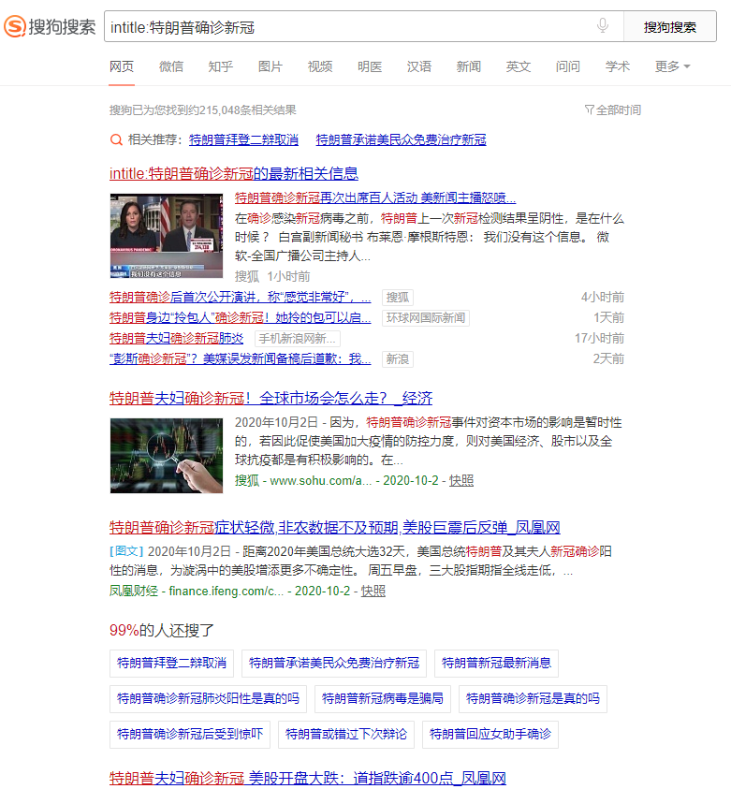Open the 最新相关信息 result heading
The width and height of the screenshot is (731, 789).
234,173
